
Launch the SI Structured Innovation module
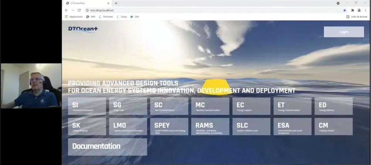pos(87,106)
